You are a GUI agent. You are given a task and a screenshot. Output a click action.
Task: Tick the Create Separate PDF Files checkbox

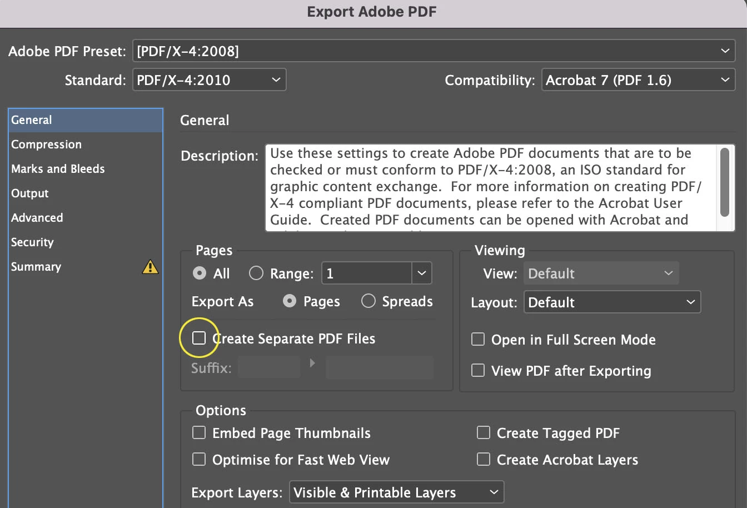click(198, 338)
